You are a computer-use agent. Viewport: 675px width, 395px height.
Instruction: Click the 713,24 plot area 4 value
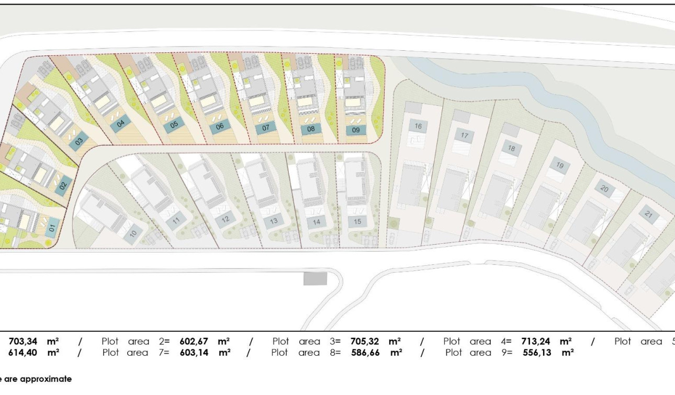coord(535,341)
